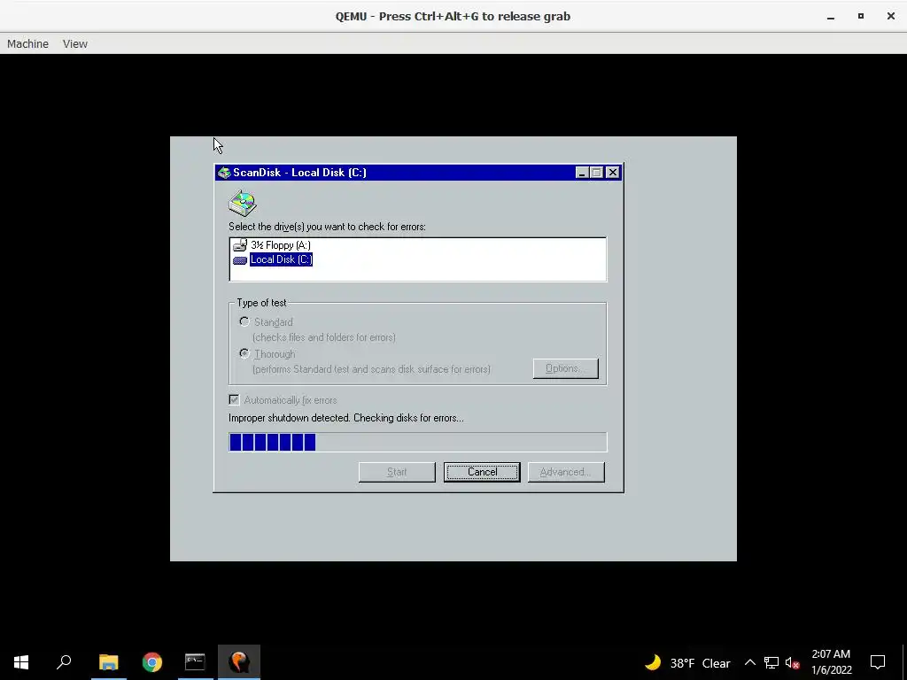Show hidden system tray icons
This screenshot has width=907, height=680.
(x=749, y=662)
